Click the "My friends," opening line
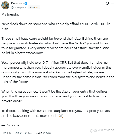The height and width of the screenshot is (135, 116). [10, 14]
